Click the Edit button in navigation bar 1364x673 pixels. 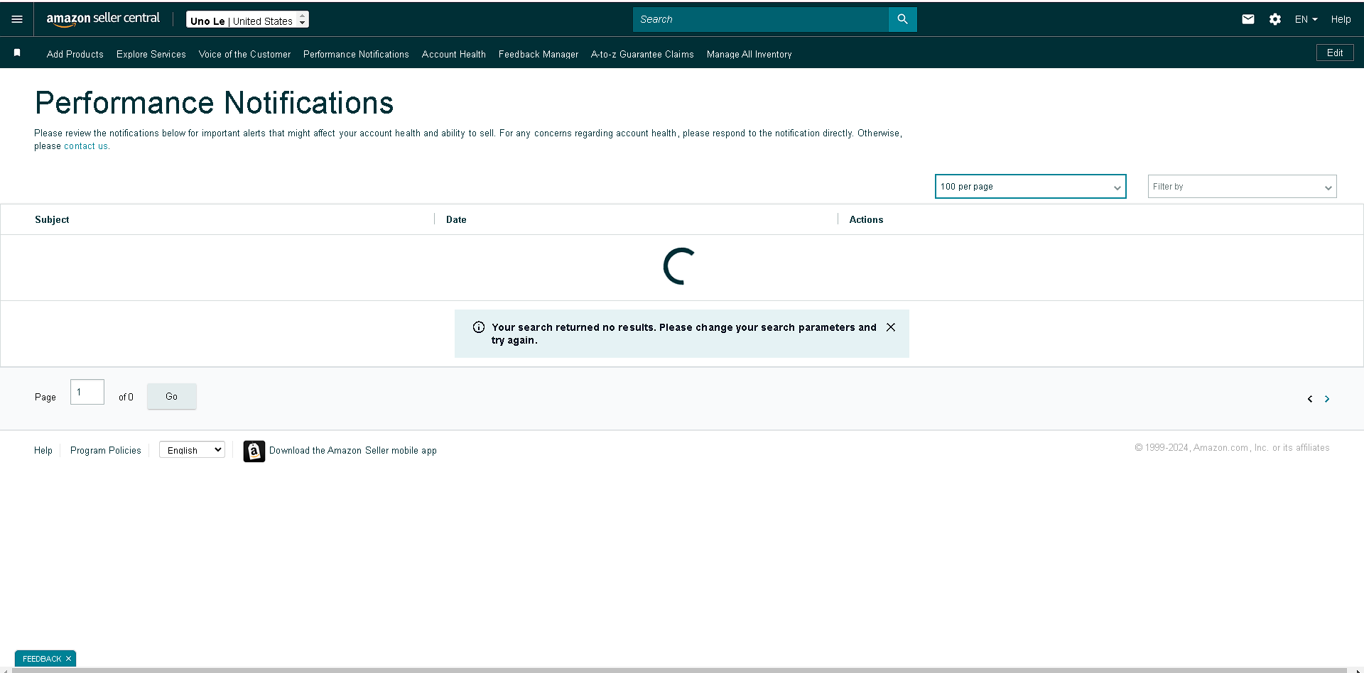1335,53
